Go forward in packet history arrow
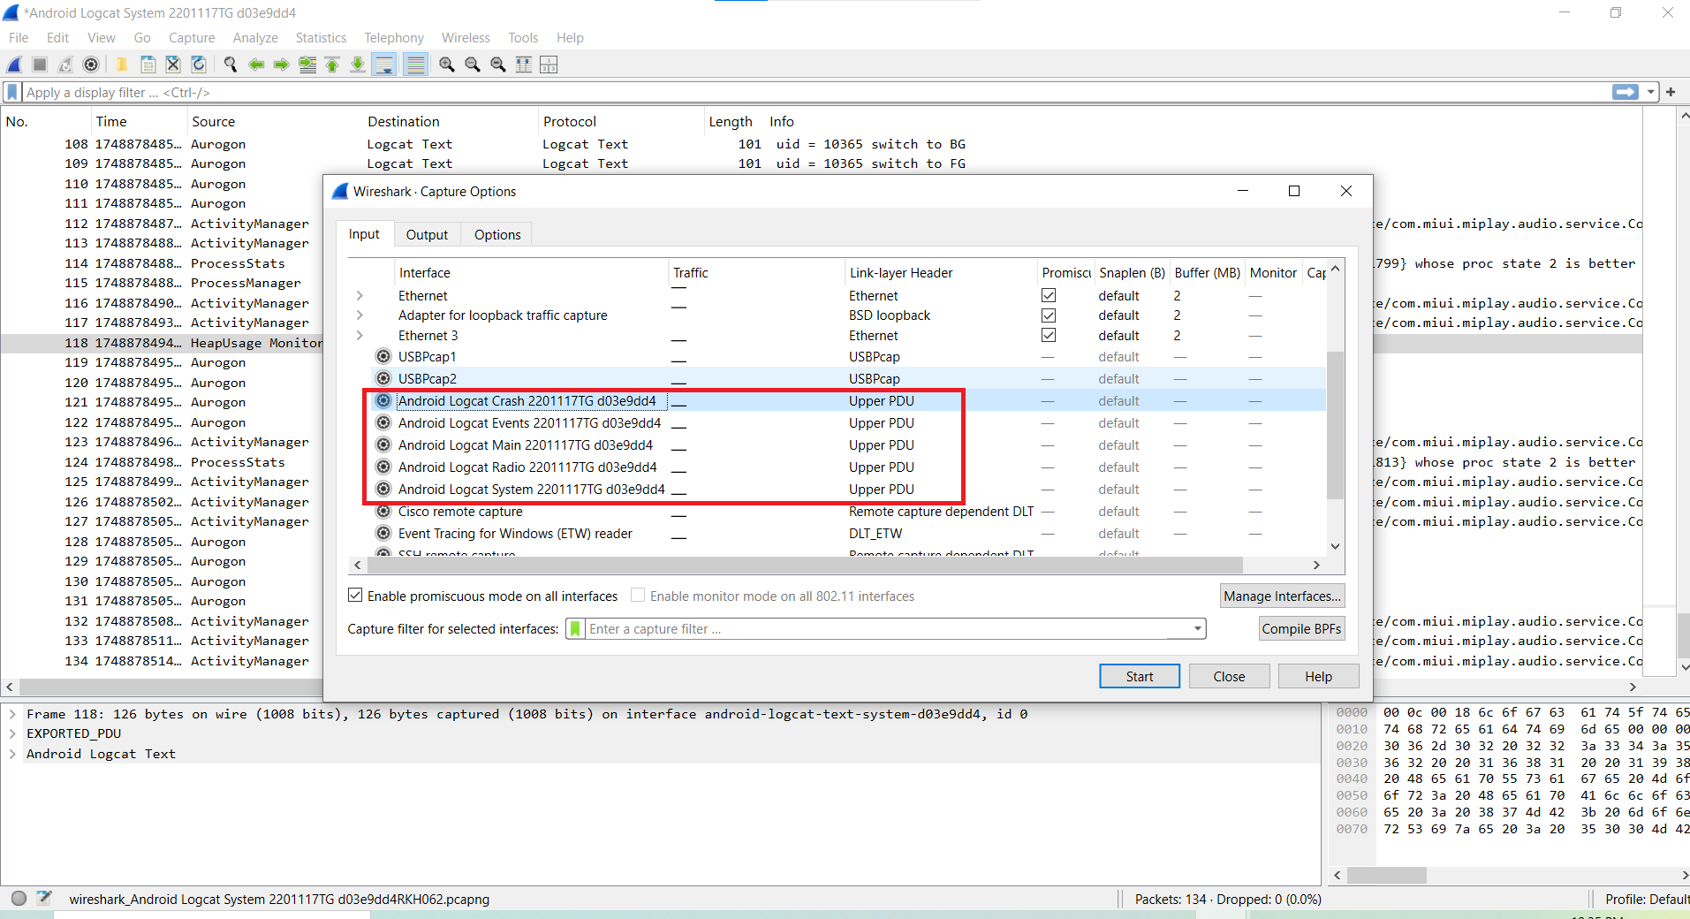The width and height of the screenshot is (1690, 919). (282, 65)
